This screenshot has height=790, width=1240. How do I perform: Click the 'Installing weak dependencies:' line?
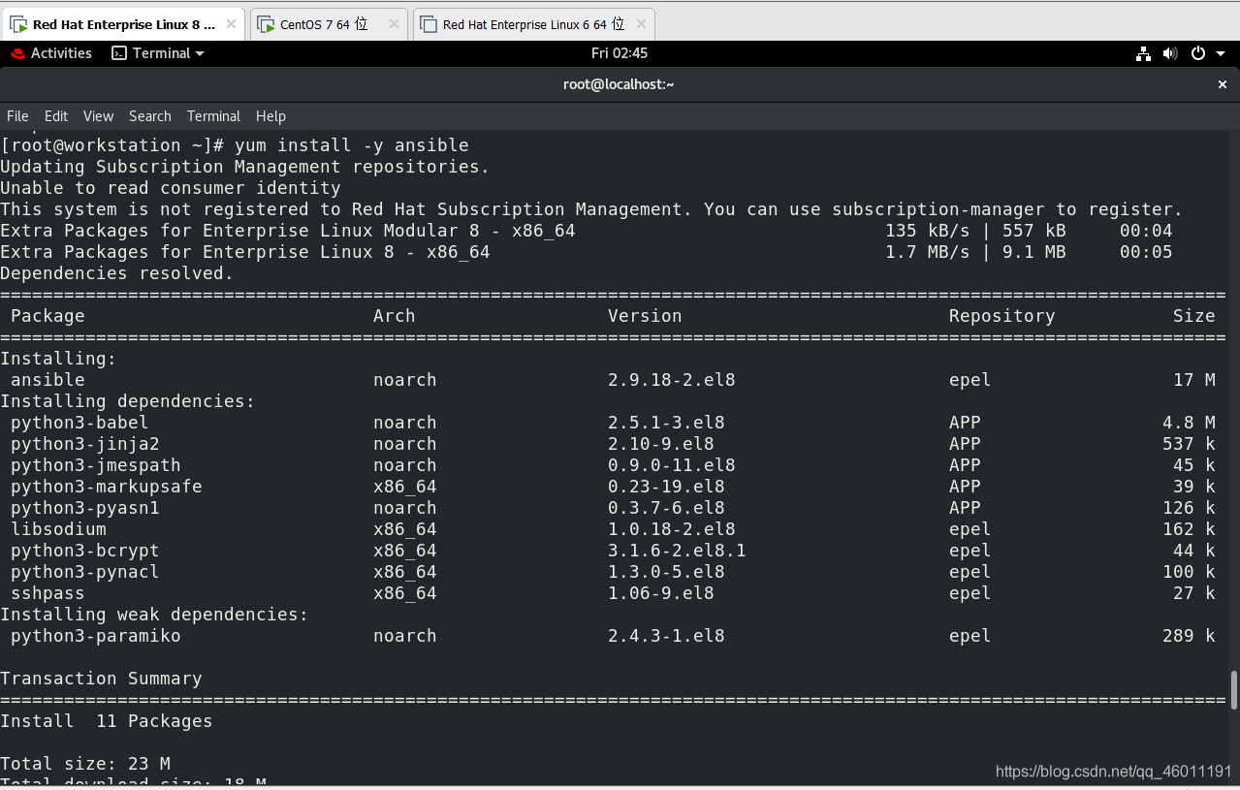(x=154, y=615)
